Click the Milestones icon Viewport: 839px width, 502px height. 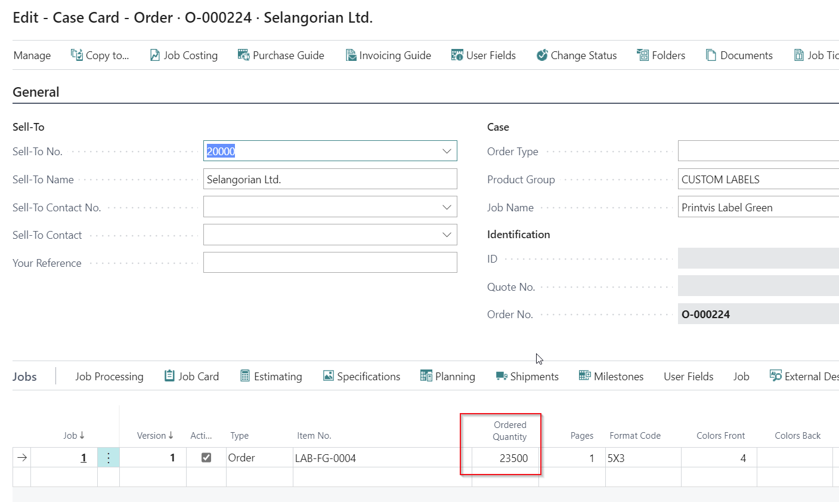click(x=585, y=376)
